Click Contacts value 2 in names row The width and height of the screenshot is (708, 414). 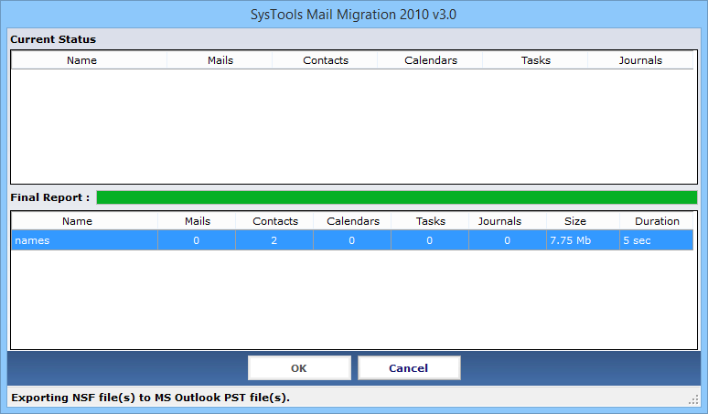(274, 240)
